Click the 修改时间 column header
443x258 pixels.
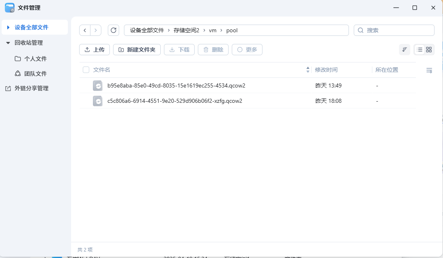coord(326,70)
